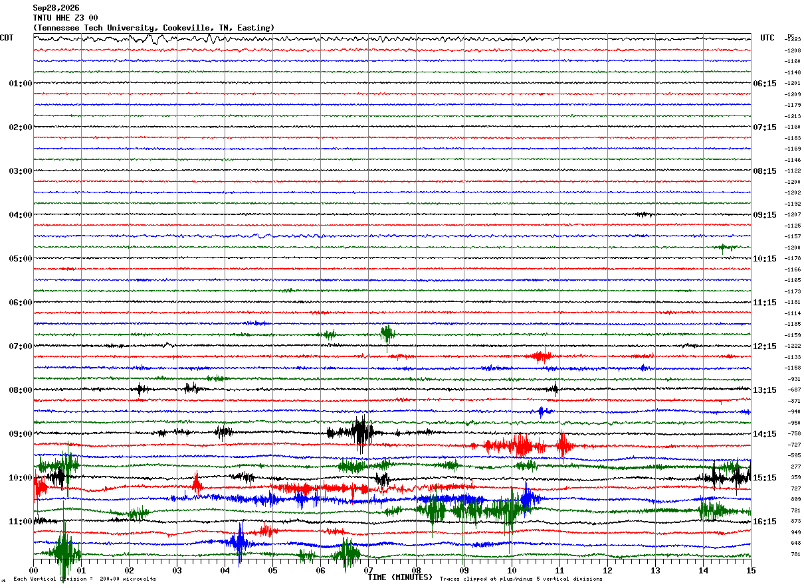Click minute 00 on the time axis
This screenshot has width=804, height=588.
pos(33,570)
